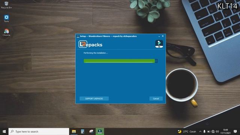Click the Filmora icon in installer header
Image resolution: width=240 pixels, height=135 pixels.
pyautogui.click(x=159, y=44)
